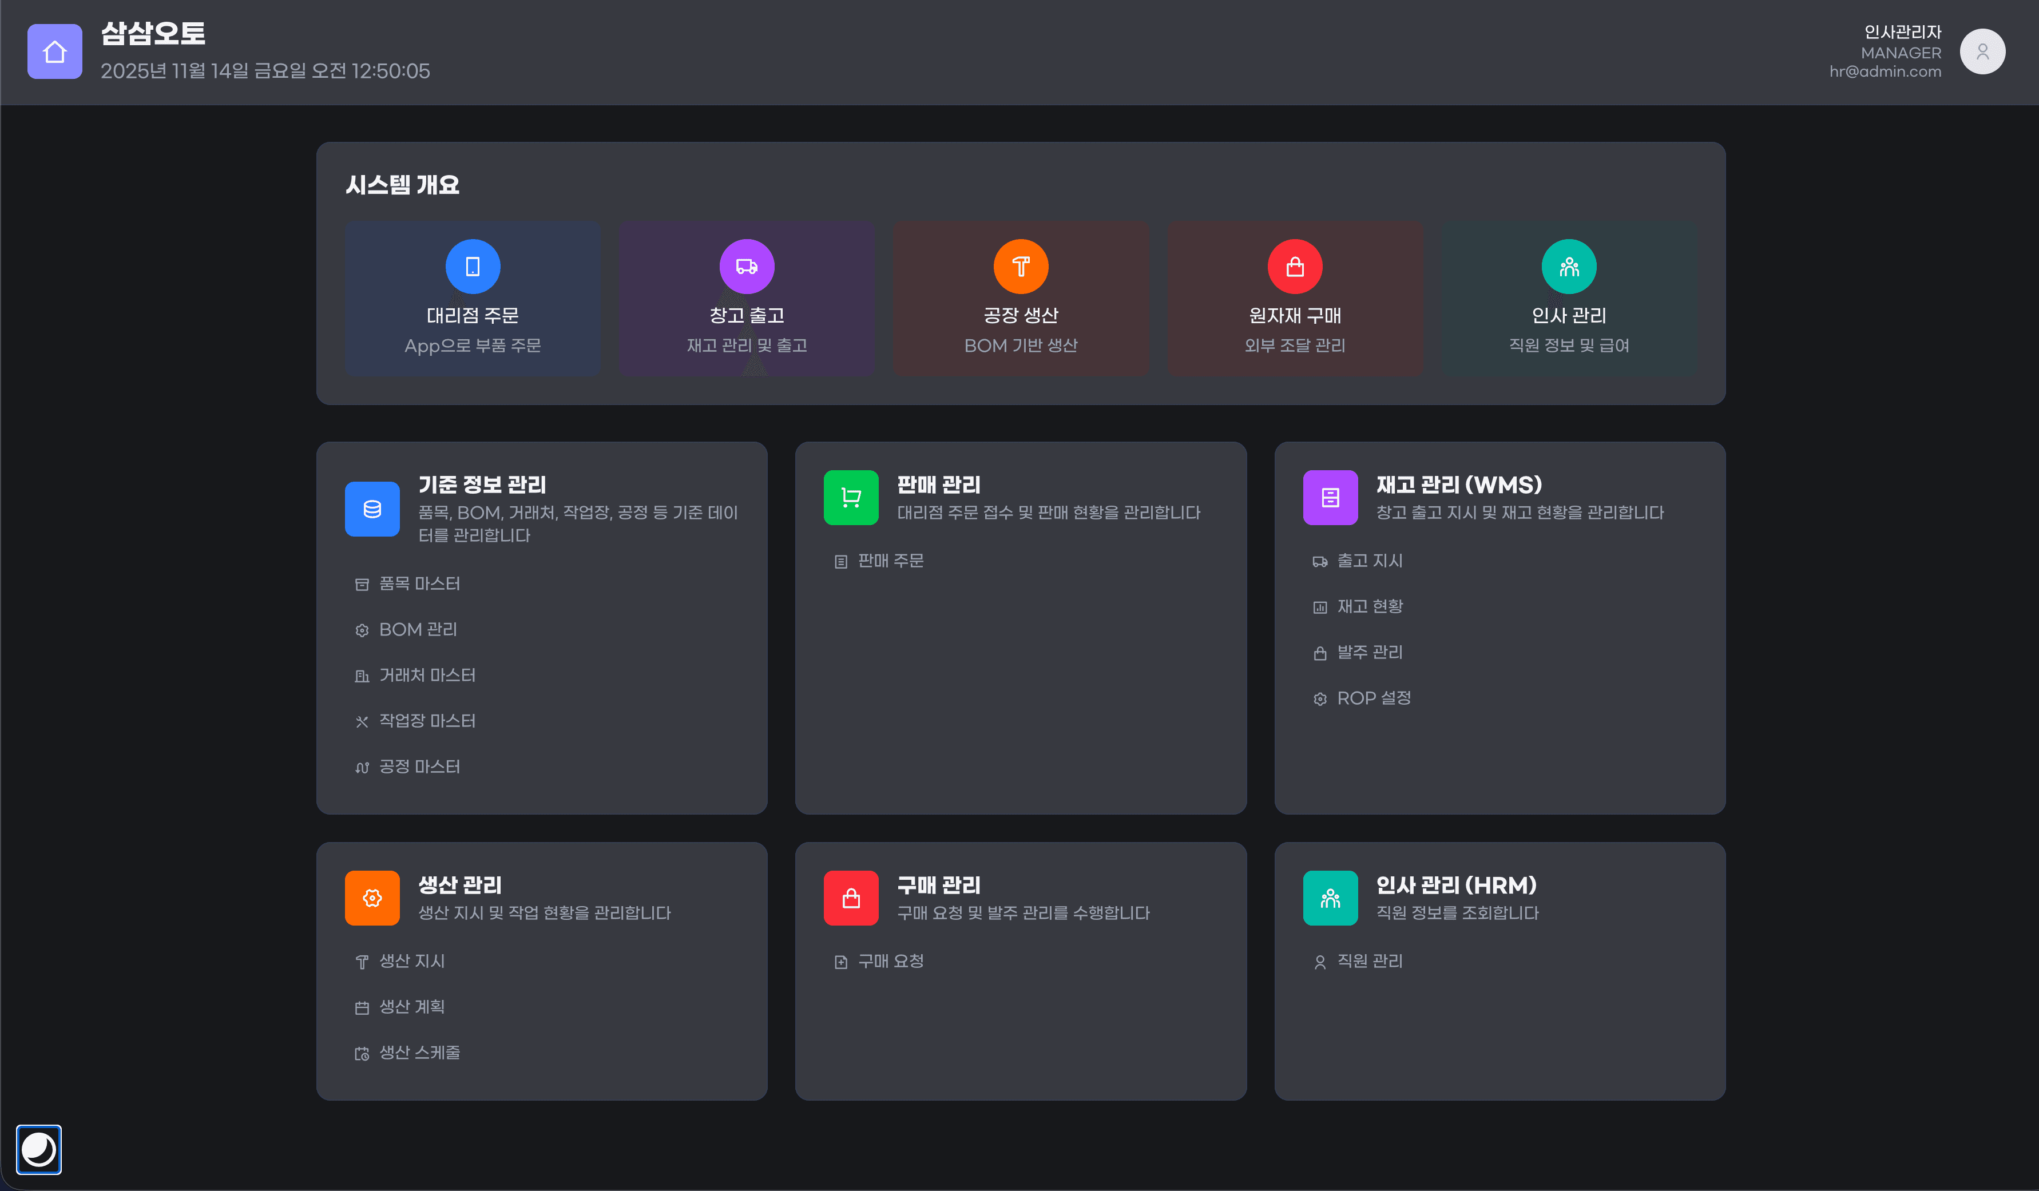Click the purple 재고 관리 (WMS) icon

pyautogui.click(x=1330, y=498)
